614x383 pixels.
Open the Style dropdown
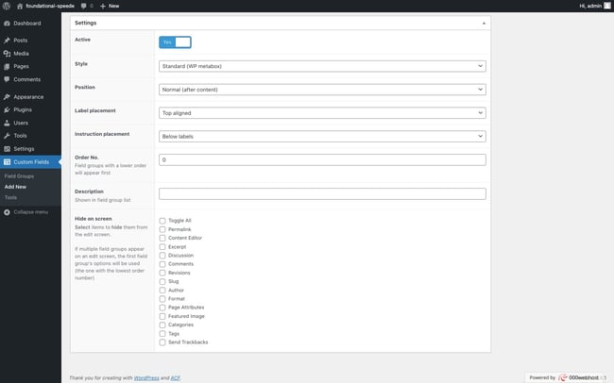point(322,66)
